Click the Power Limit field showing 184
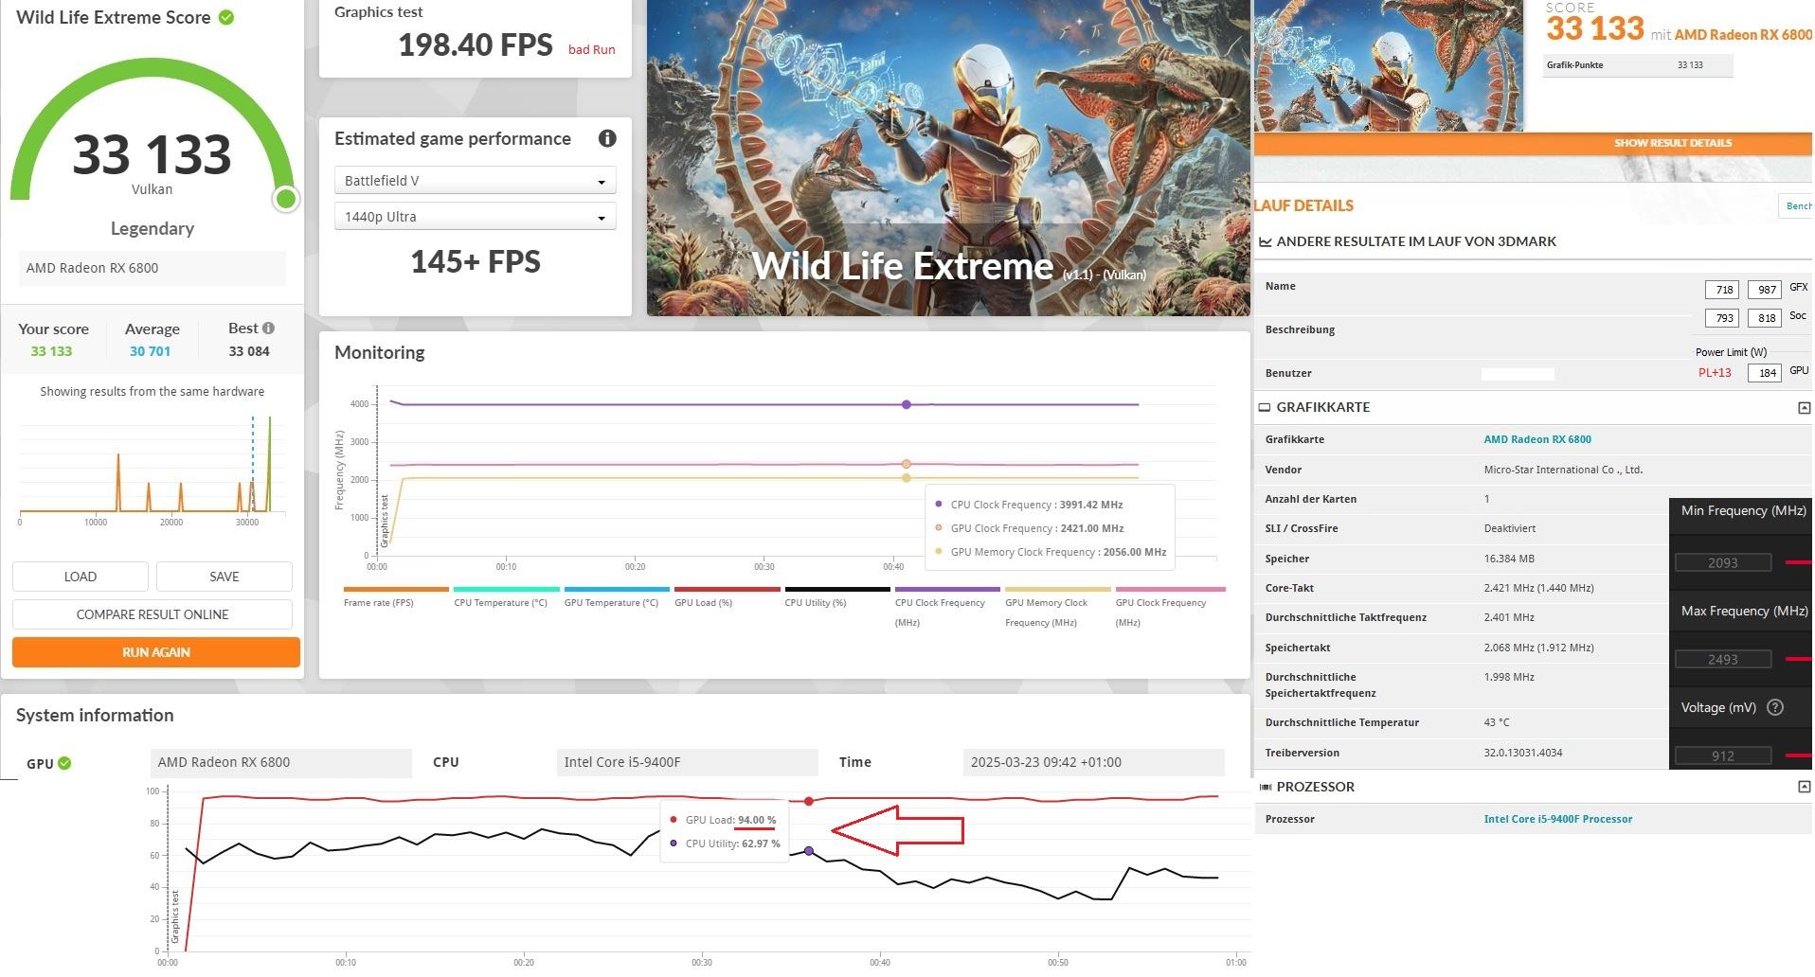 coord(1766,373)
